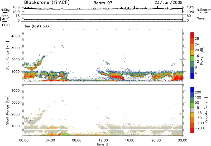Click the 'Power [dB]' color bar label
211x146 pixels.
(x=201, y=56)
